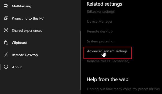Open Remote desktop related setting link

(x=100, y=31)
